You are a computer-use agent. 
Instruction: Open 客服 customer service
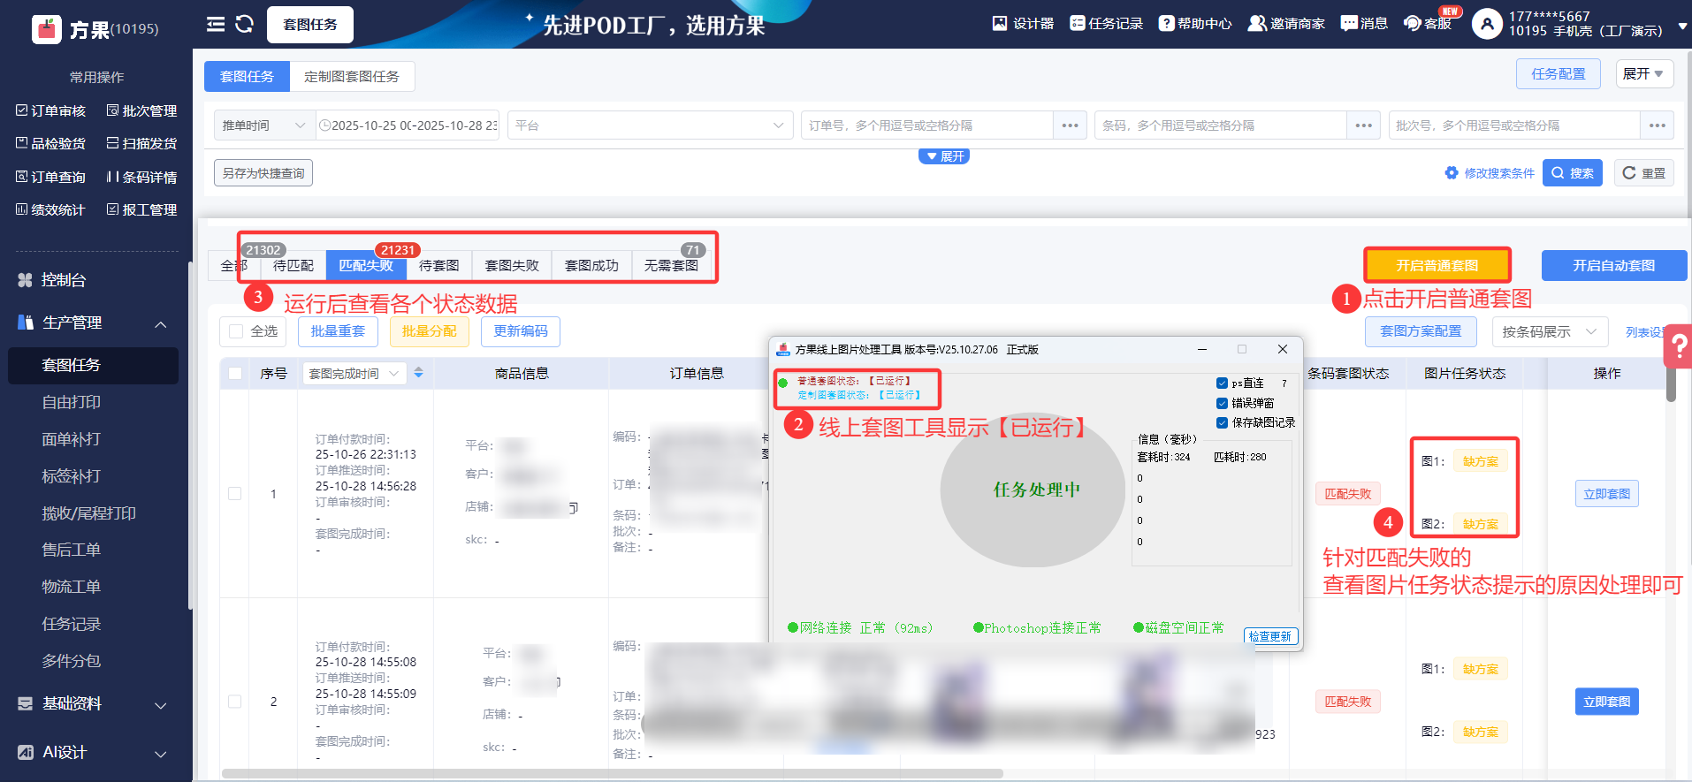[1428, 24]
